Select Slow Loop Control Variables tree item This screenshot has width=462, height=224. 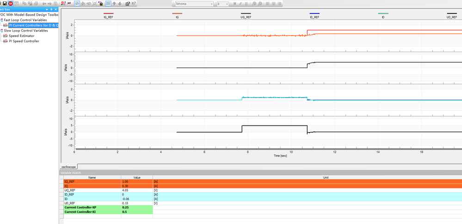[25, 30]
